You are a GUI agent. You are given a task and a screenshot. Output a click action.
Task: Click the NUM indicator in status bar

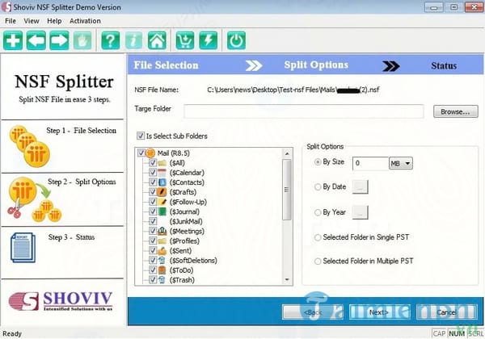pyautogui.click(x=457, y=333)
